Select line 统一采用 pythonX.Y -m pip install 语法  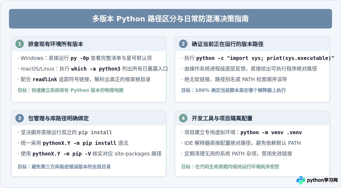coord(73,143)
